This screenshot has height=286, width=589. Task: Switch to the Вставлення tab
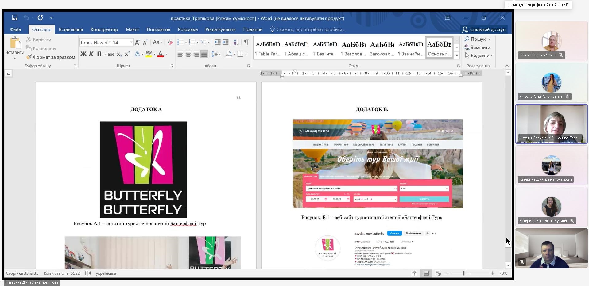[x=71, y=29]
